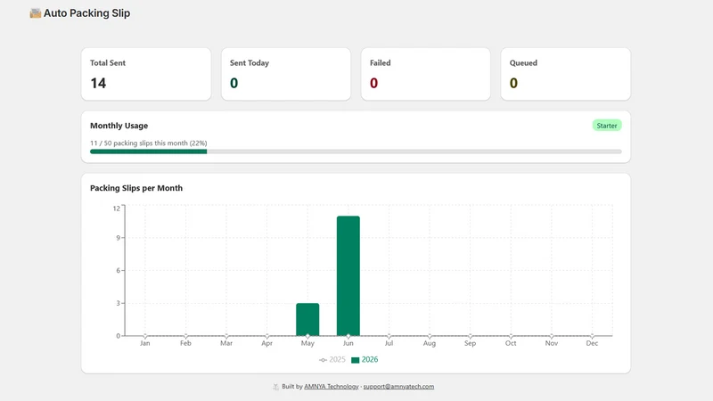Click the y-axis value 9
The image size is (713, 401).
pos(119,238)
